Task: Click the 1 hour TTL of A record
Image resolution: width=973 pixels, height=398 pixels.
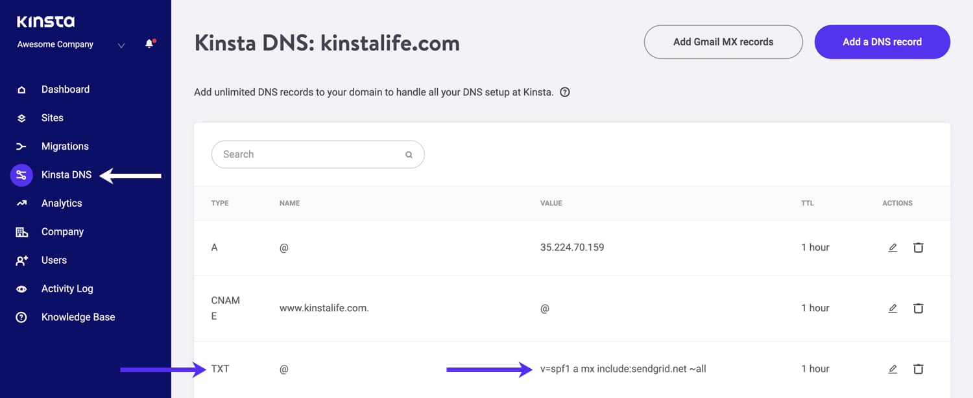Action: pyautogui.click(x=815, y=248)
